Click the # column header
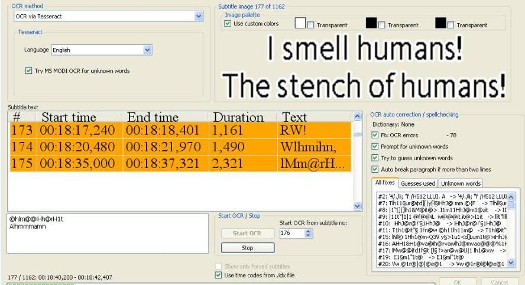This screenshot has width=525, height=285. [23, 117]
